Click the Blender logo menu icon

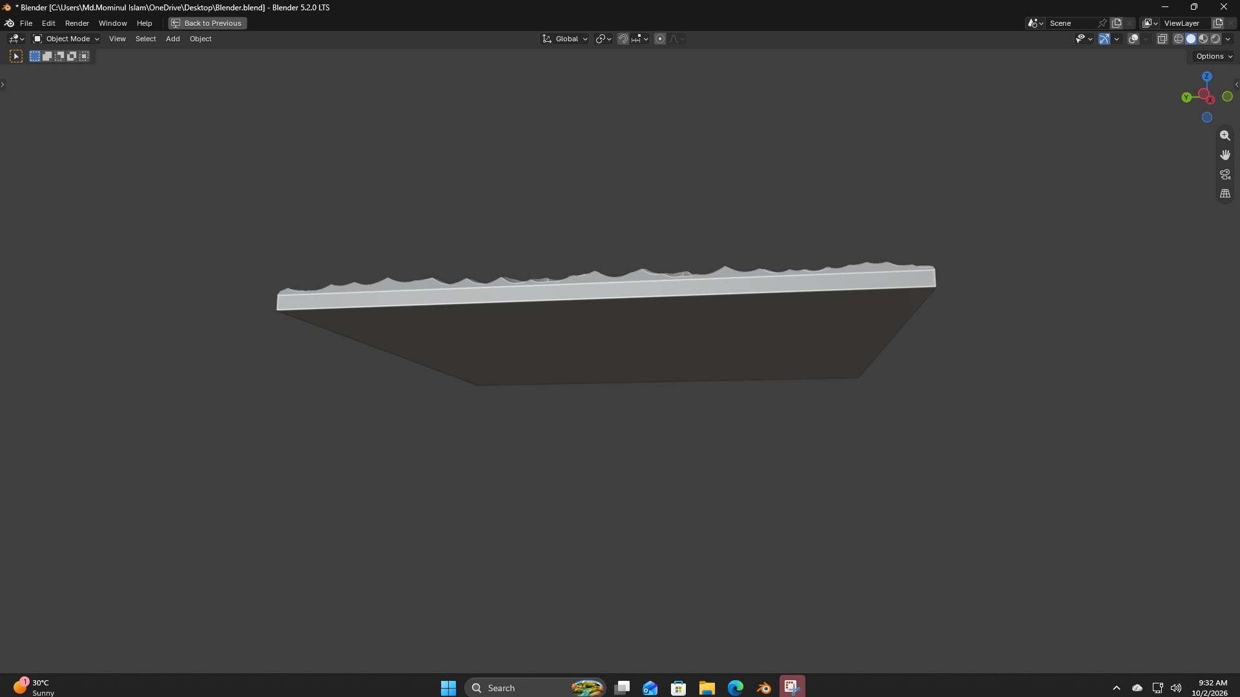(x=10, y=23)
